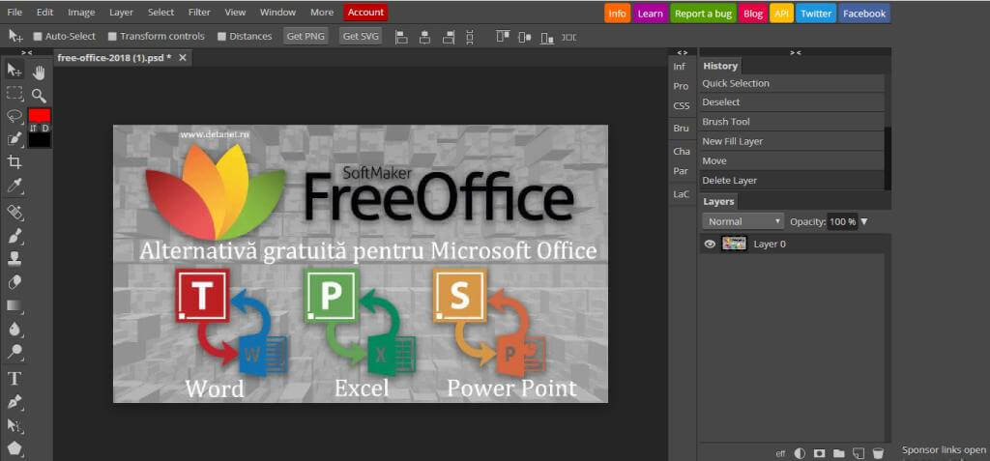This screenshot has width=990, height=461.
Task: Select the Healing Brush tool
Action: [14, 213]
